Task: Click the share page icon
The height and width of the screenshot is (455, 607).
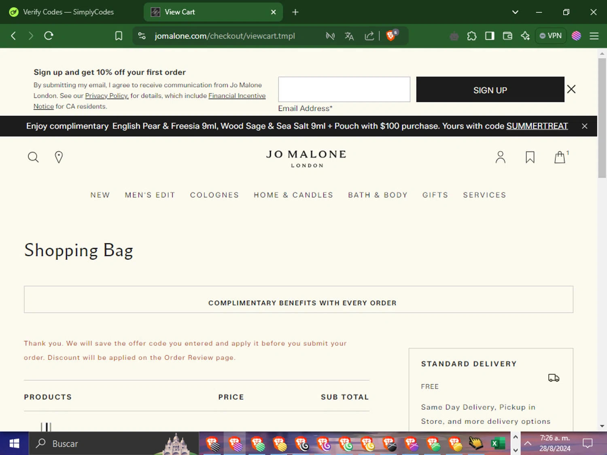Action: coord(369,36)
